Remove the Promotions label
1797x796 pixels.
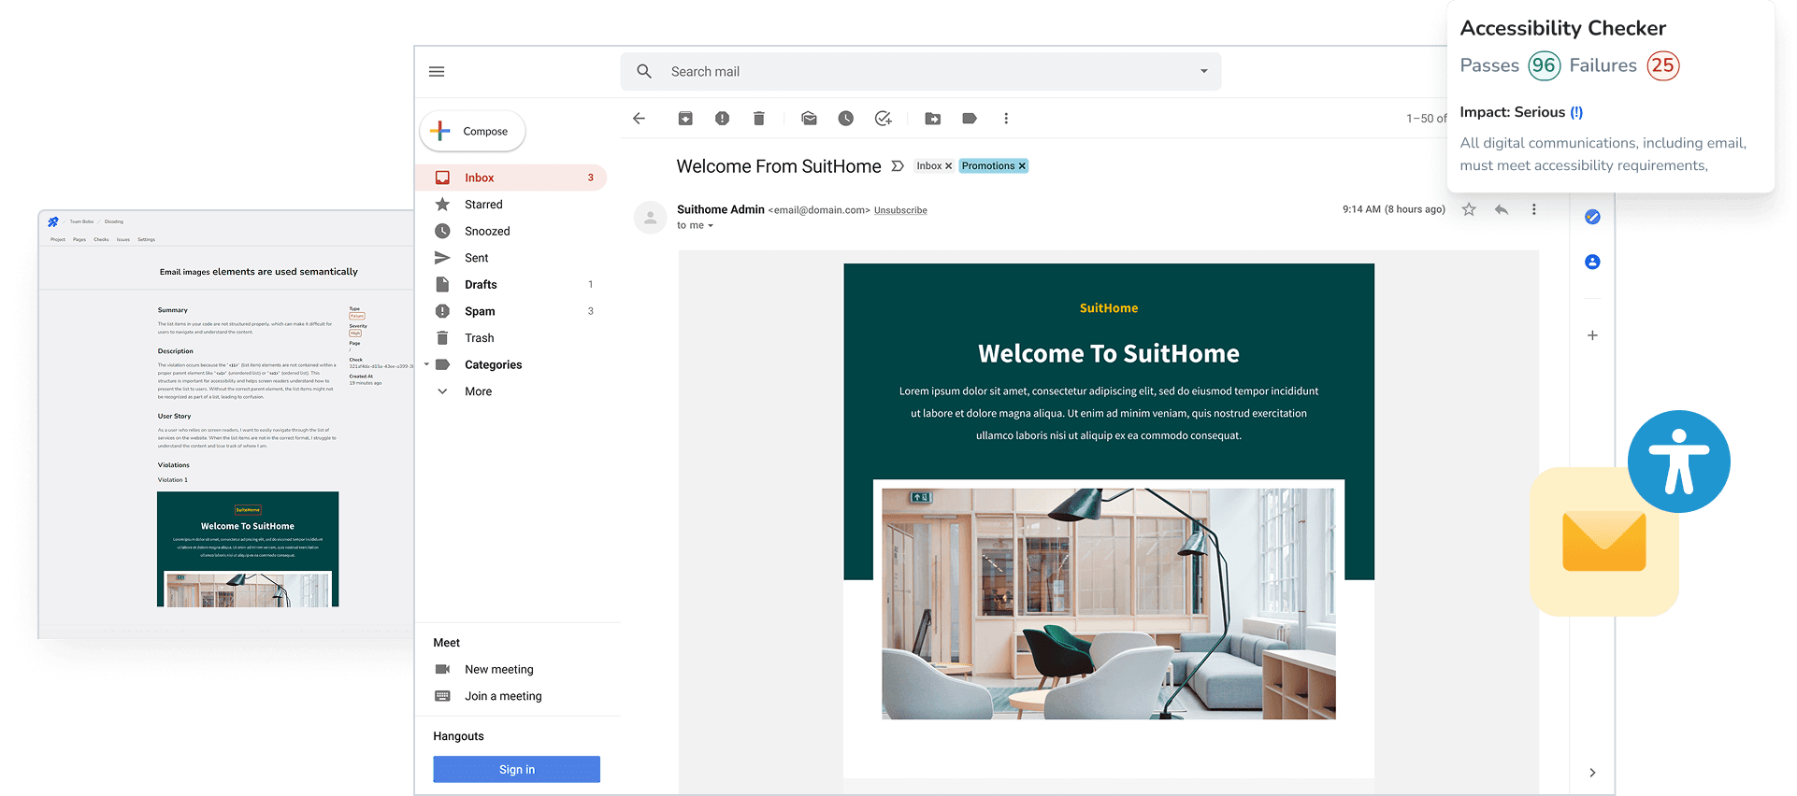pos(1022,166)
